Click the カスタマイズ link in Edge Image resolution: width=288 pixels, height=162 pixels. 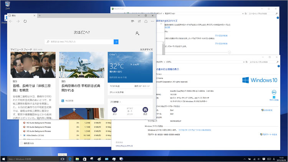146,50
